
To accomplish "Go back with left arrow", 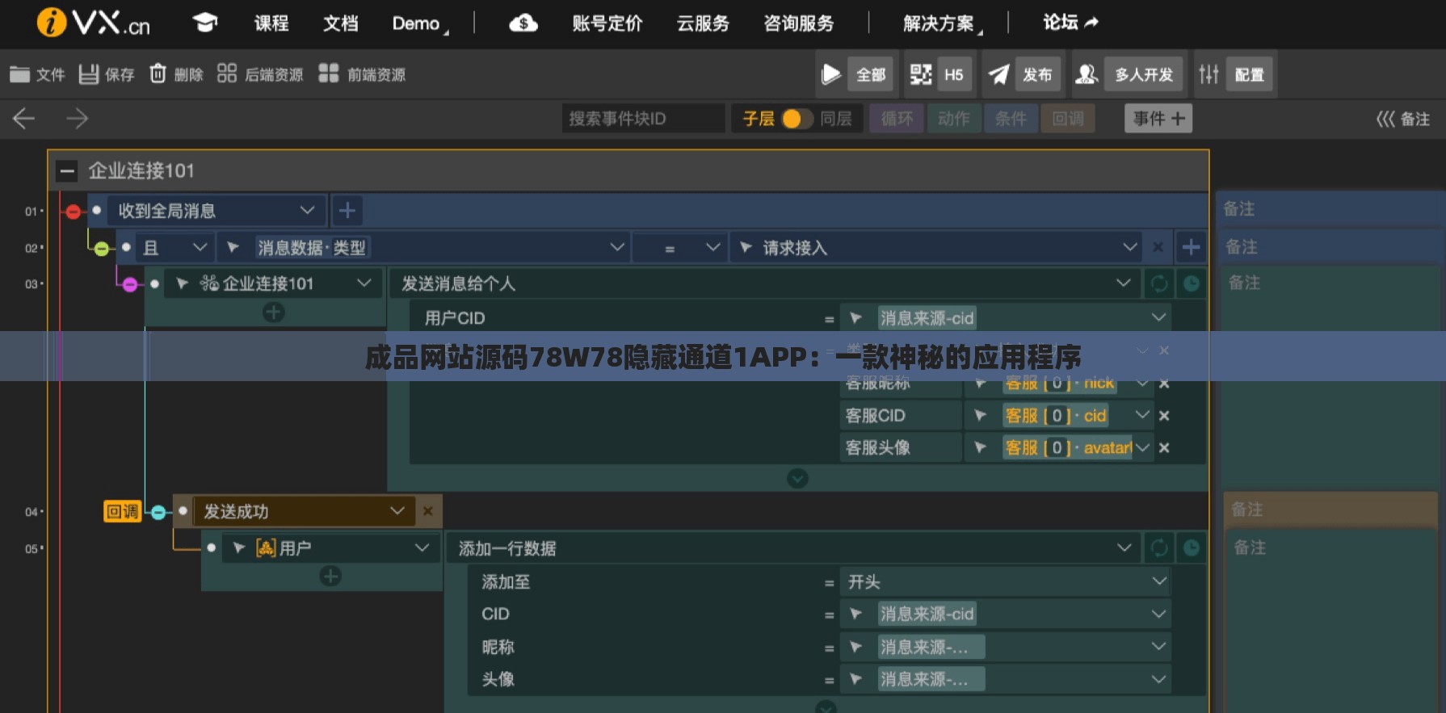I will click(23, 119).
